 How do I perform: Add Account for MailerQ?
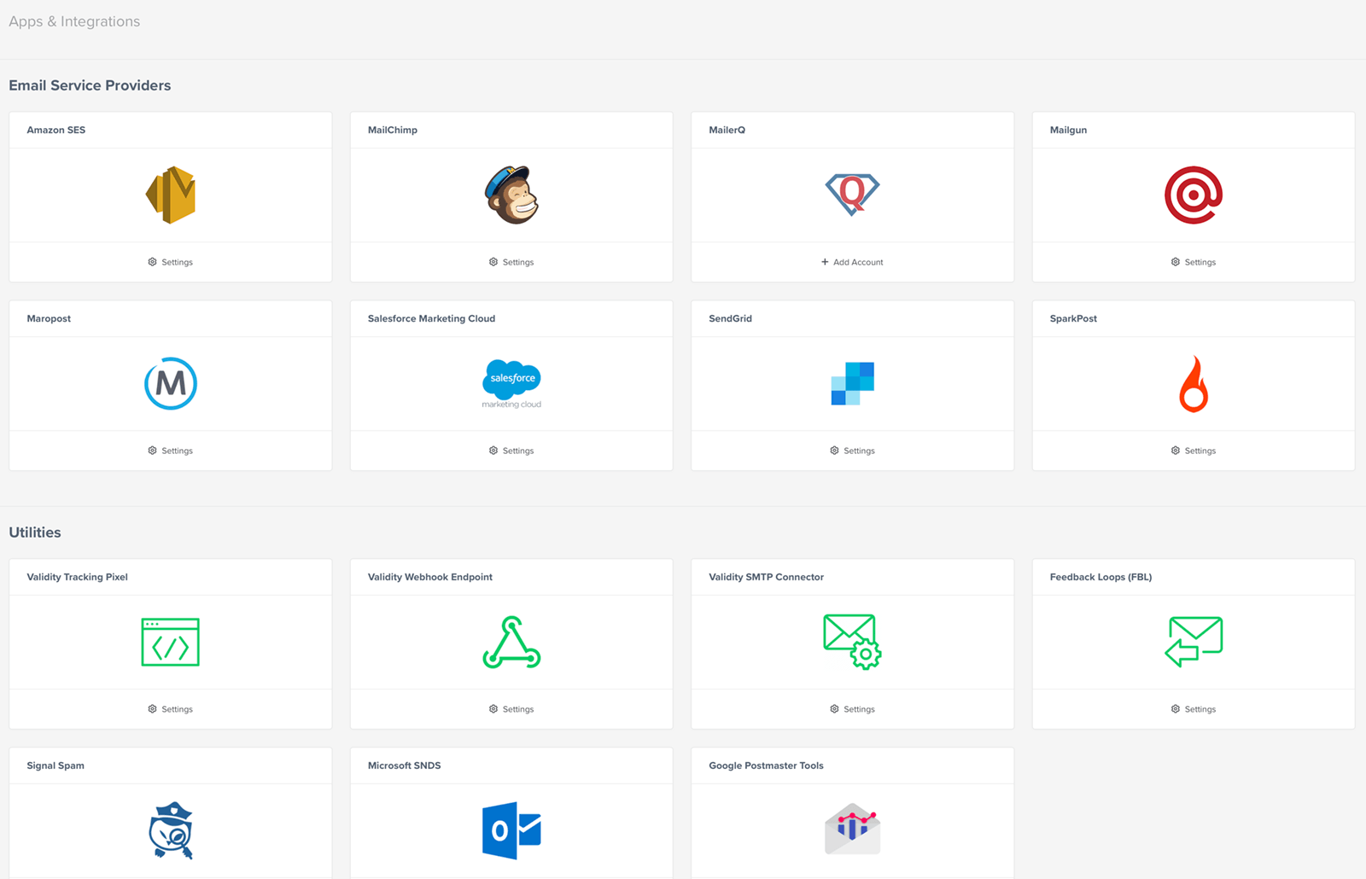tap(852, 262)
